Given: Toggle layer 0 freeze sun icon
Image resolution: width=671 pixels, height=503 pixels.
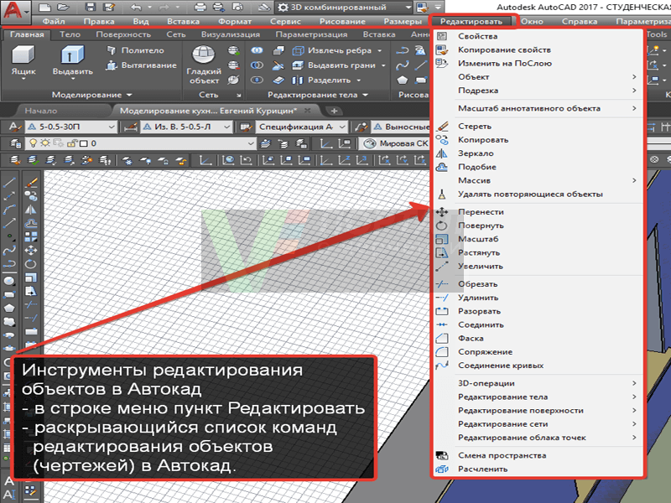Looking at the screenshot, I should 45,143.
